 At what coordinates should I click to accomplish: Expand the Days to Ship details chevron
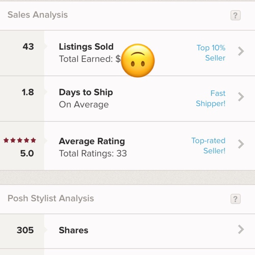(241, 97)
